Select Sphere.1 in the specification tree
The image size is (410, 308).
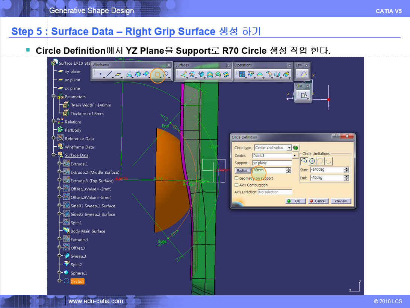[x=79, y=273]
